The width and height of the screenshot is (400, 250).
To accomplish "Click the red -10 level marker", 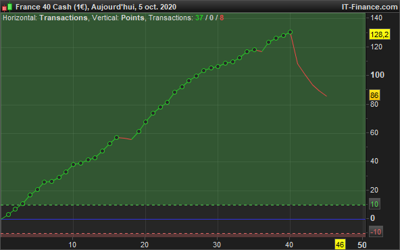I will pos(376,232).
